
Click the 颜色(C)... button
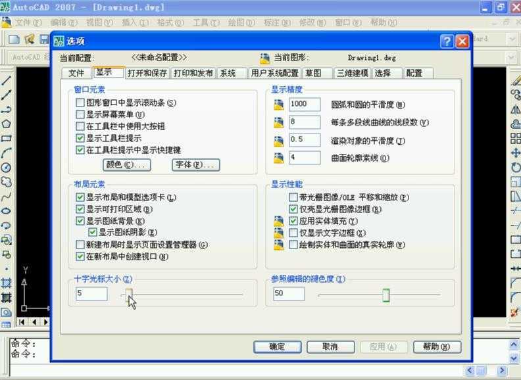click(126, 165)
